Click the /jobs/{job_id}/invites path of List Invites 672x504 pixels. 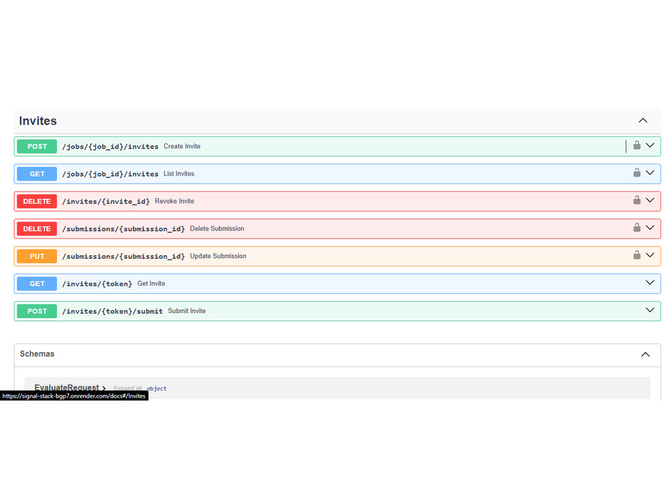coord(110,174)
